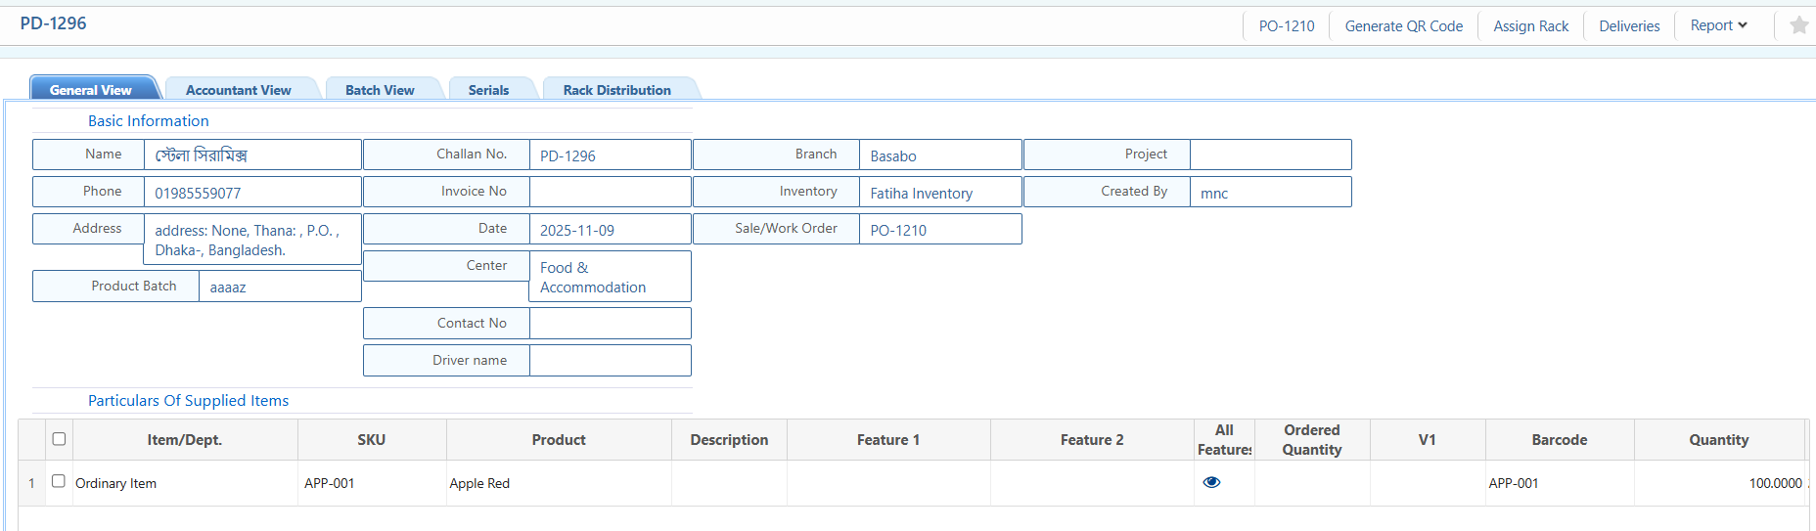
Task: View all features eye icon for Apple Red
Action: tap(1211, 482)
